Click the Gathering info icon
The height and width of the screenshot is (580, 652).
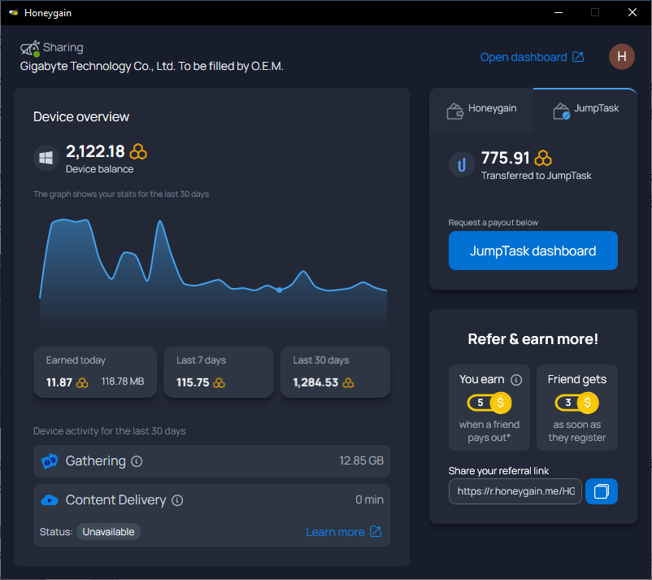tap(137, 461)
